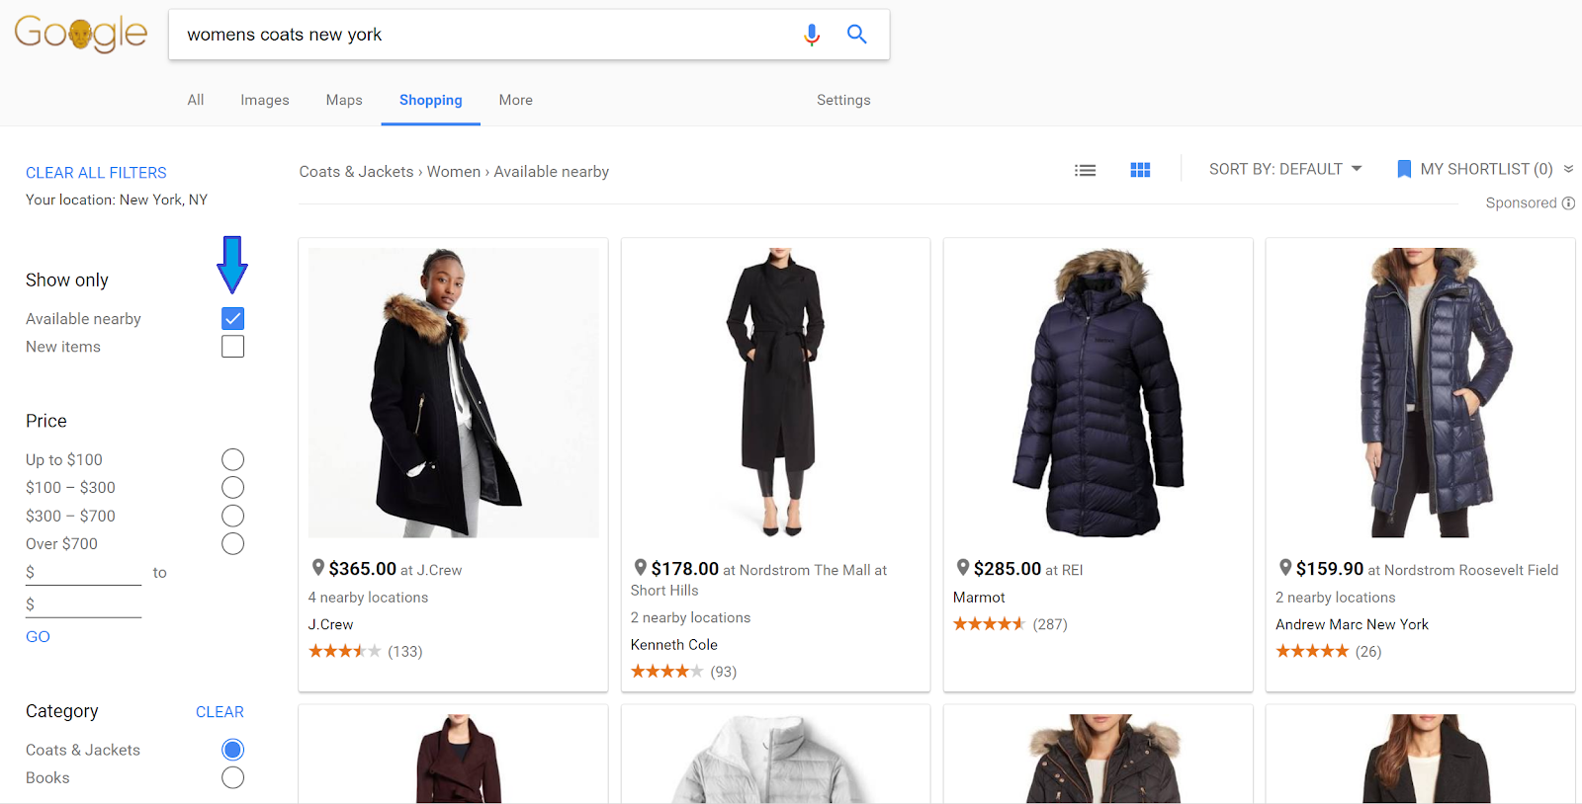The height and width of the screenshot is (804, 1582).
Task: Open the $365.00 at J.Crew listing
Action: pyautogui.click(x=395, y=569)
